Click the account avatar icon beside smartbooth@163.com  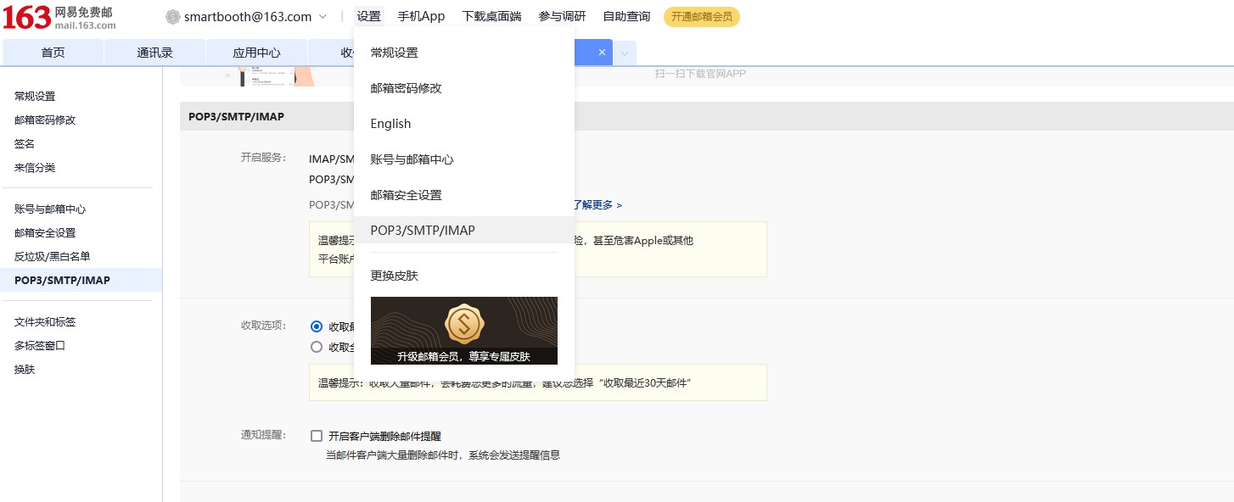coord(173,17)
